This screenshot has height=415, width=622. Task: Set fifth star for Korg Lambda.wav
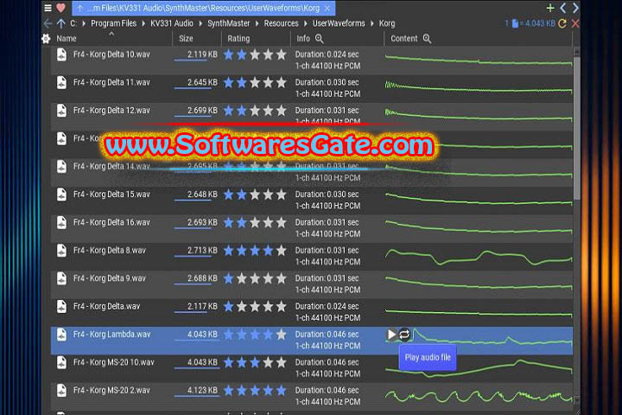click(x=282, y=335)
